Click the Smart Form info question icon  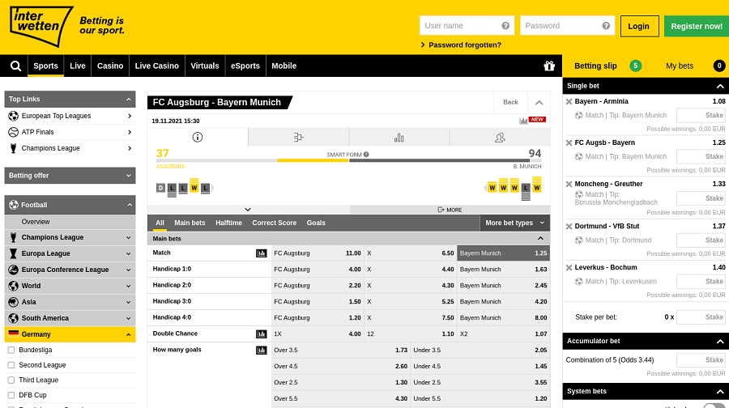coord(366,155)
